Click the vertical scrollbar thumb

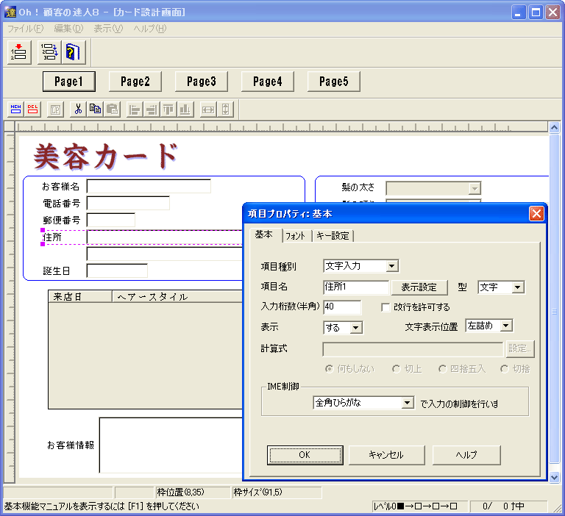point(554,298)
